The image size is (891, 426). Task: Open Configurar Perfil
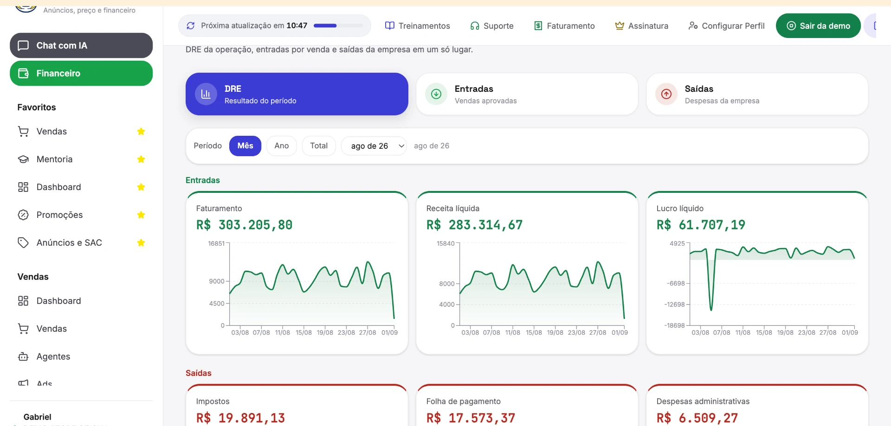click(x=726, y=26)
